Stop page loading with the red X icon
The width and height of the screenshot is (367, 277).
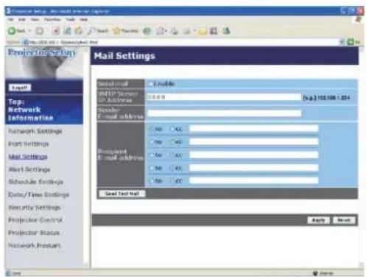[56, 31]
